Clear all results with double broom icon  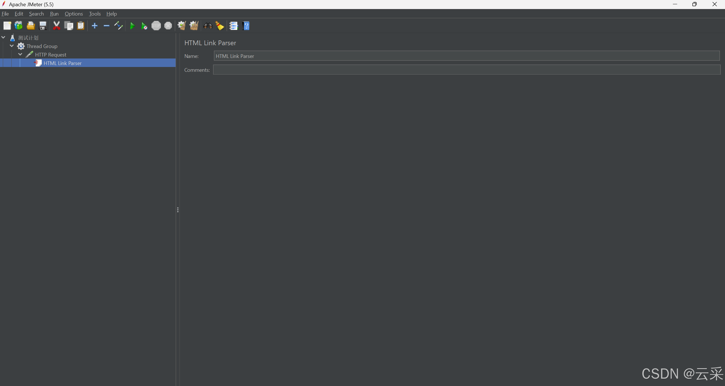click(x=194, y=26)
